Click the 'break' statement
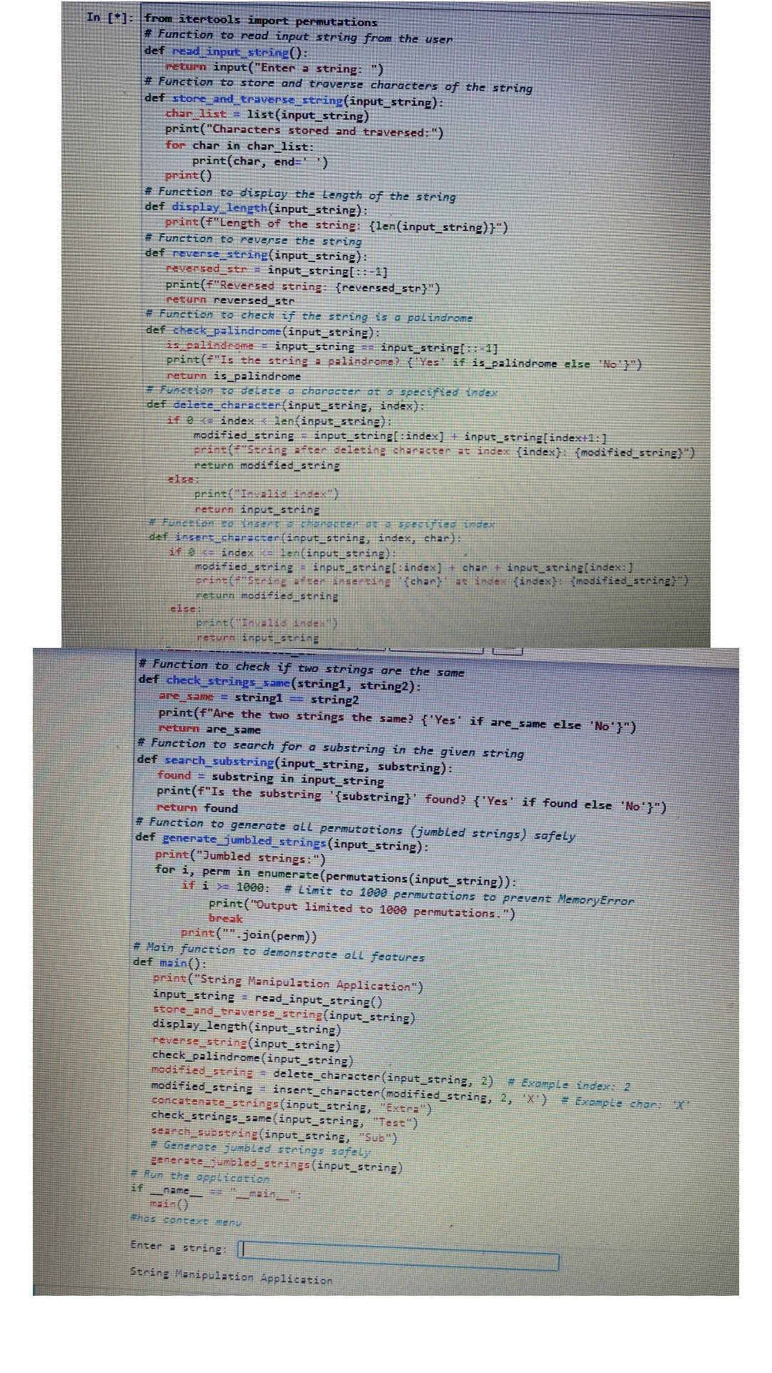Screen dimensions: 772x1373 [225, 918]
